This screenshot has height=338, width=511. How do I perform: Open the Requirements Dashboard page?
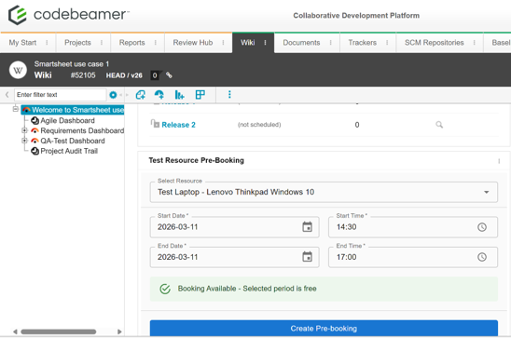[x=82, y=130]
